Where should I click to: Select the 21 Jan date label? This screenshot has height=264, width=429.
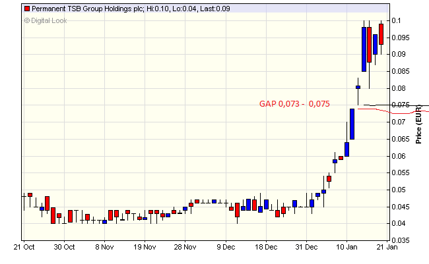(x=387, y=248)
